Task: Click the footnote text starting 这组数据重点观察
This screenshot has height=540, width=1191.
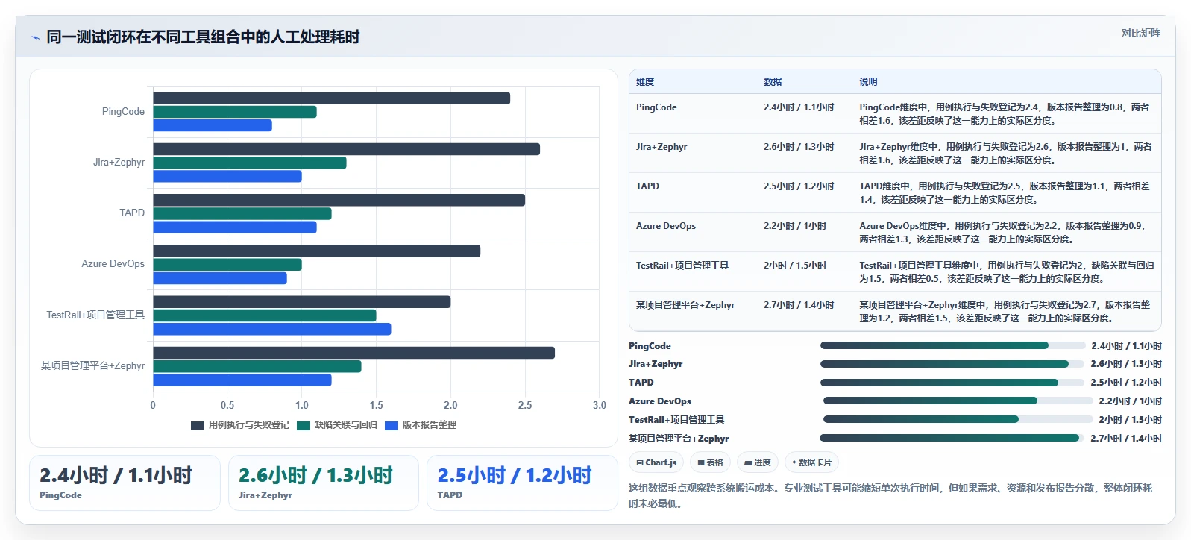Action: [x=890, y=496]
